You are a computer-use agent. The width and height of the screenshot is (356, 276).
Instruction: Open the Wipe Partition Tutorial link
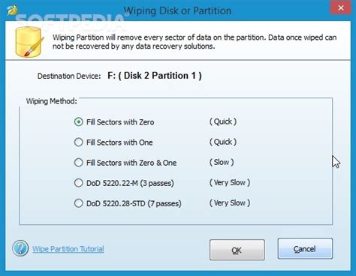68,249
